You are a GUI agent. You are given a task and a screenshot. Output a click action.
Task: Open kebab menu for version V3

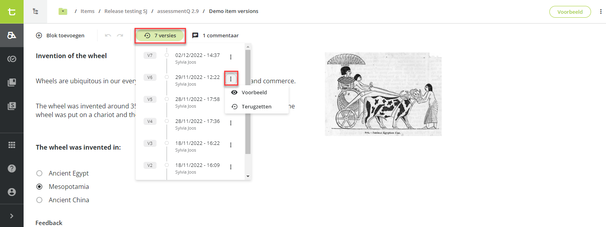coord(231,145)
